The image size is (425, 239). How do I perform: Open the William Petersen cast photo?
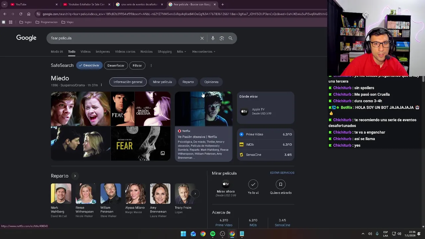111,194
